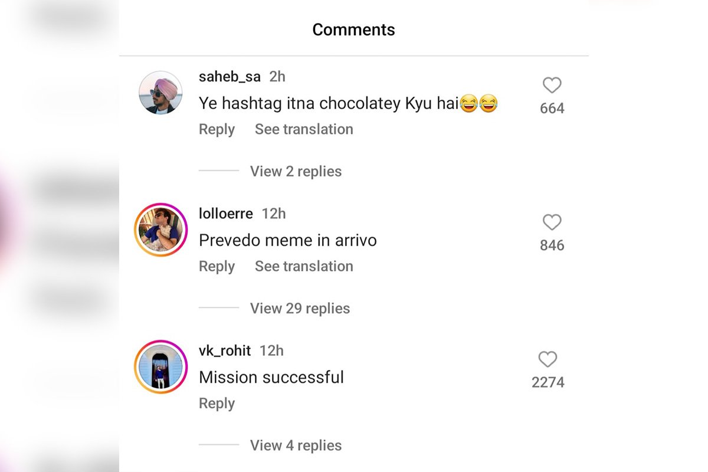The width and height of the screenshot is (708, 472).
Task: Like lolloerre's comment with the heart
Action: 552,223
